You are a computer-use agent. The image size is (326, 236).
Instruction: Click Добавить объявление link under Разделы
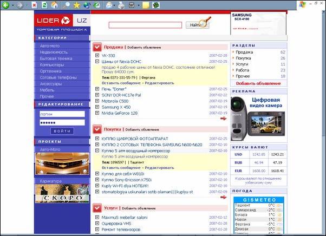click(258, 84)
